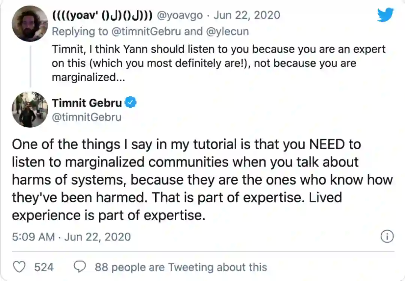Click the ((((yoav' display name
Viewport: 405px width, 281px height.
click(102, 15)
